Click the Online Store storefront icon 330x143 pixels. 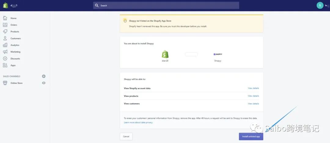pyautogui.click(x=5, y=83)
